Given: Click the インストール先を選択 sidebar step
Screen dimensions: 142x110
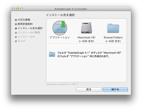Looking at the screenshot, I should pyautogui.click(x=30, y=28).
